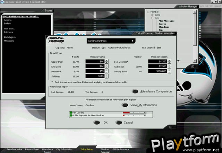Select New York J in Scores list

click(10, 29)
